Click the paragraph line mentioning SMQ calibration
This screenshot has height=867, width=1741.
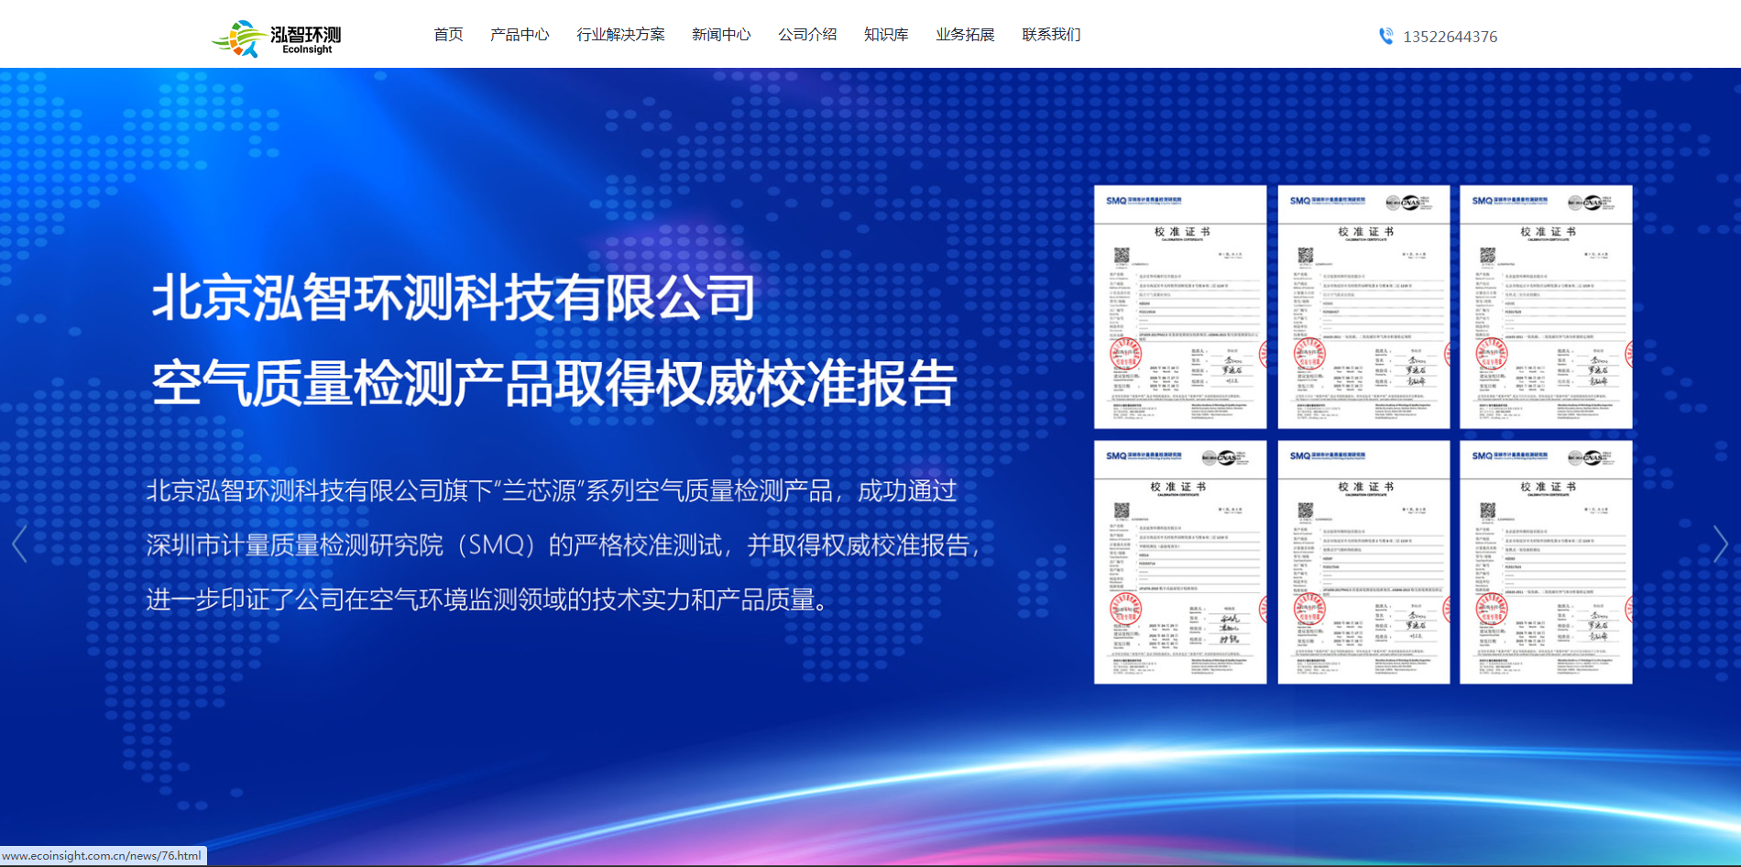pyautogui.click(x=564, y=545)
